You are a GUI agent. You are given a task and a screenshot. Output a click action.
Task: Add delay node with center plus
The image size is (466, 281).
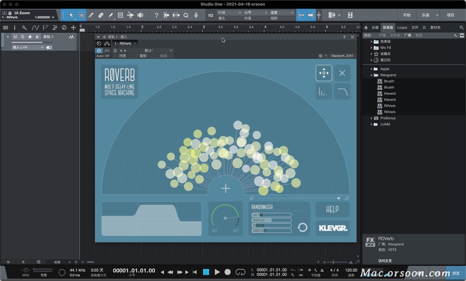(225, 188)
